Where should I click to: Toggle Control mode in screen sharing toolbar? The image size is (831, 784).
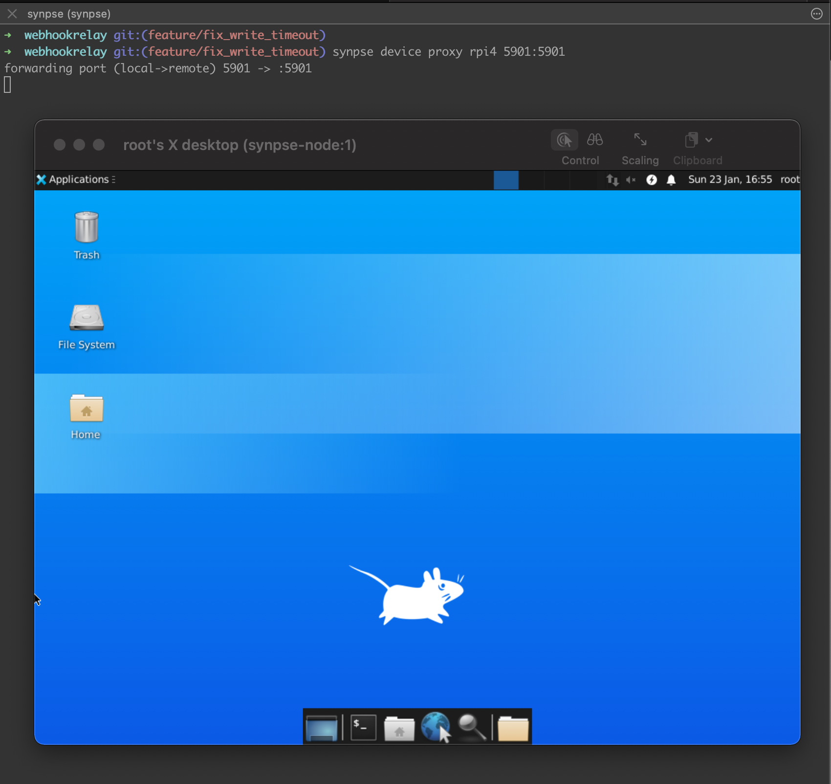[564, 140]
